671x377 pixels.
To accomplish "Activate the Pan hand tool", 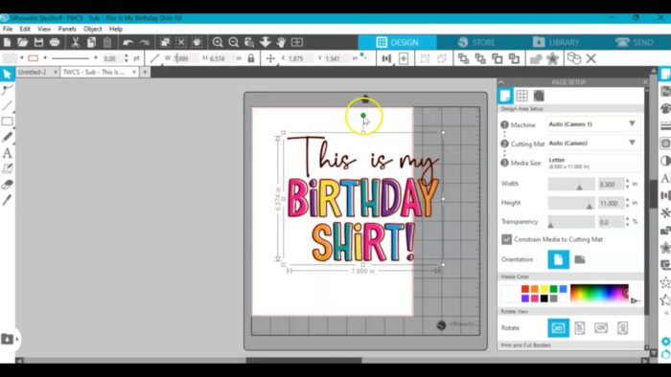I will point(281,42).
